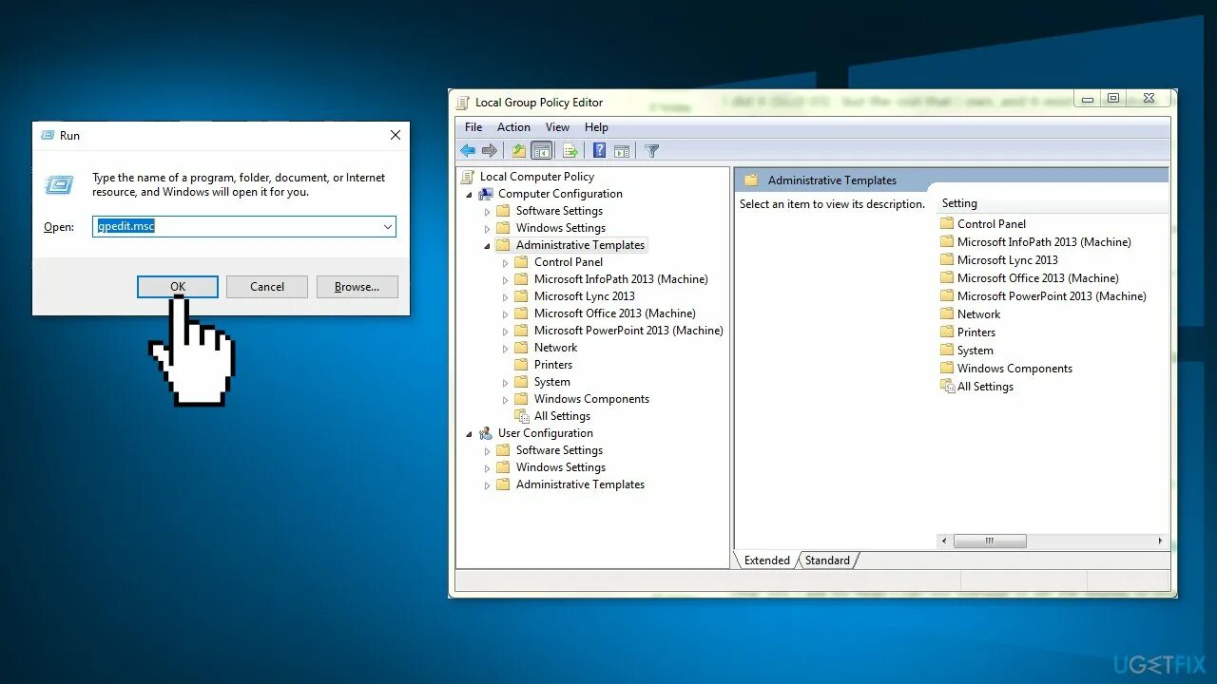1217x684 pixels.
Task: Click All Settings icon in the tree
Action: 522,416
